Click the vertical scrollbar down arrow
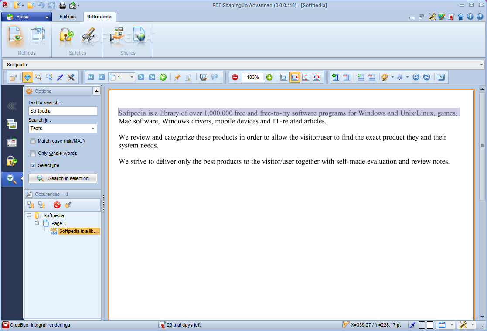487x331 pixels. click(482, 317)
